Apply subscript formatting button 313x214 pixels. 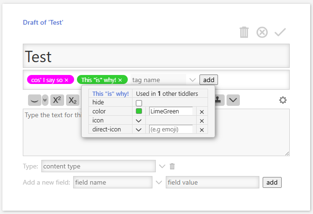(73, 100)
